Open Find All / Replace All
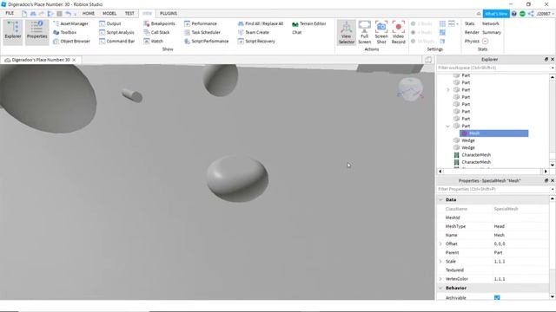 click(x=261, y=23)
